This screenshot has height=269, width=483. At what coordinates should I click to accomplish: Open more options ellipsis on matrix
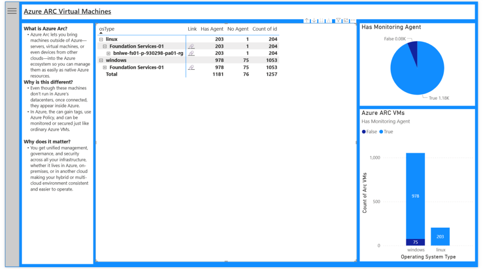pos(353,21)
